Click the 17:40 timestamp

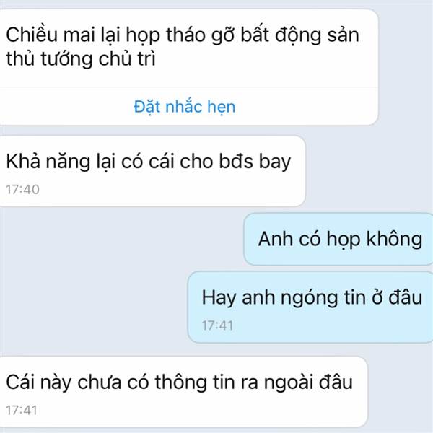pyautogui.click(x=22, y=189)
